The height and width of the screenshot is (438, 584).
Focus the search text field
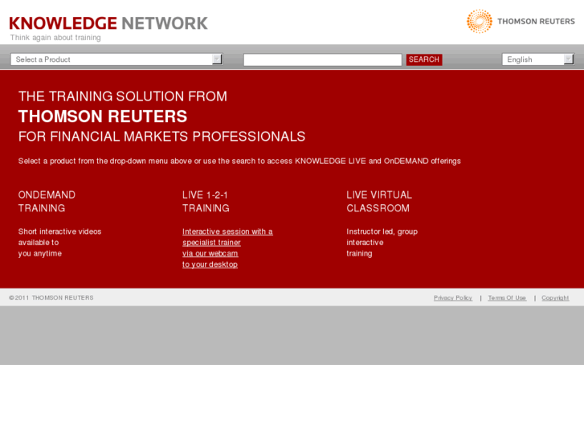323,59
